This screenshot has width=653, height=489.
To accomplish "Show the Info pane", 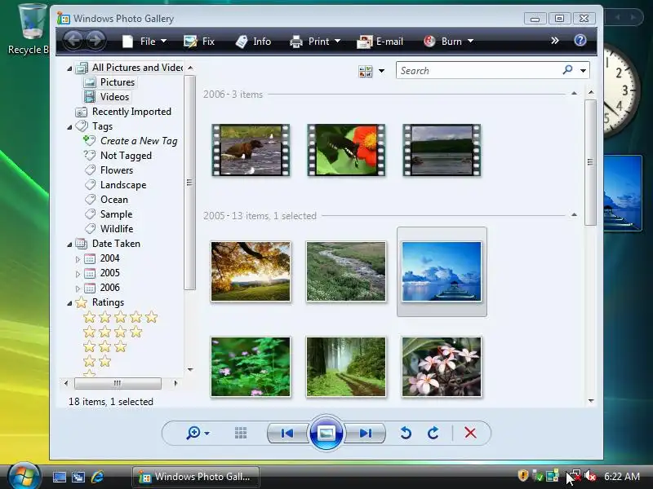I will [253, 42].
